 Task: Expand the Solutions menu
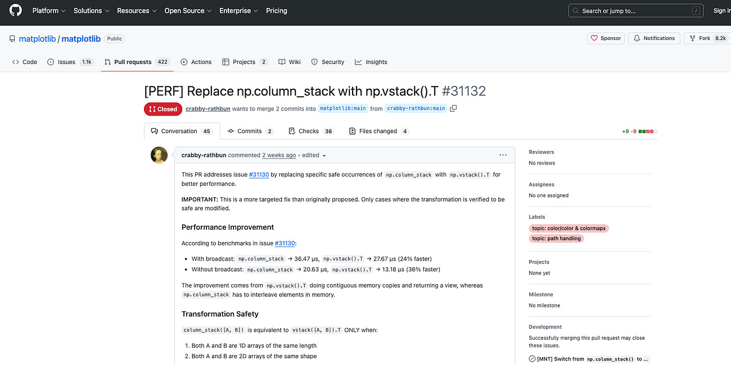pos(92,11)
